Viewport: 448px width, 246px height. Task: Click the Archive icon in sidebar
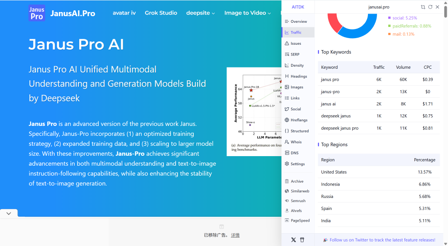pyautogui.click(x=287, y=181)
